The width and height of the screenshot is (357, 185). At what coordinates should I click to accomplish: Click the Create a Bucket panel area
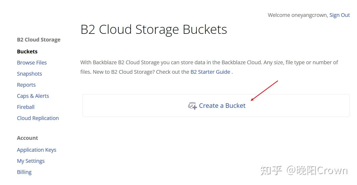pyautogui.click(x=216, y=105)
